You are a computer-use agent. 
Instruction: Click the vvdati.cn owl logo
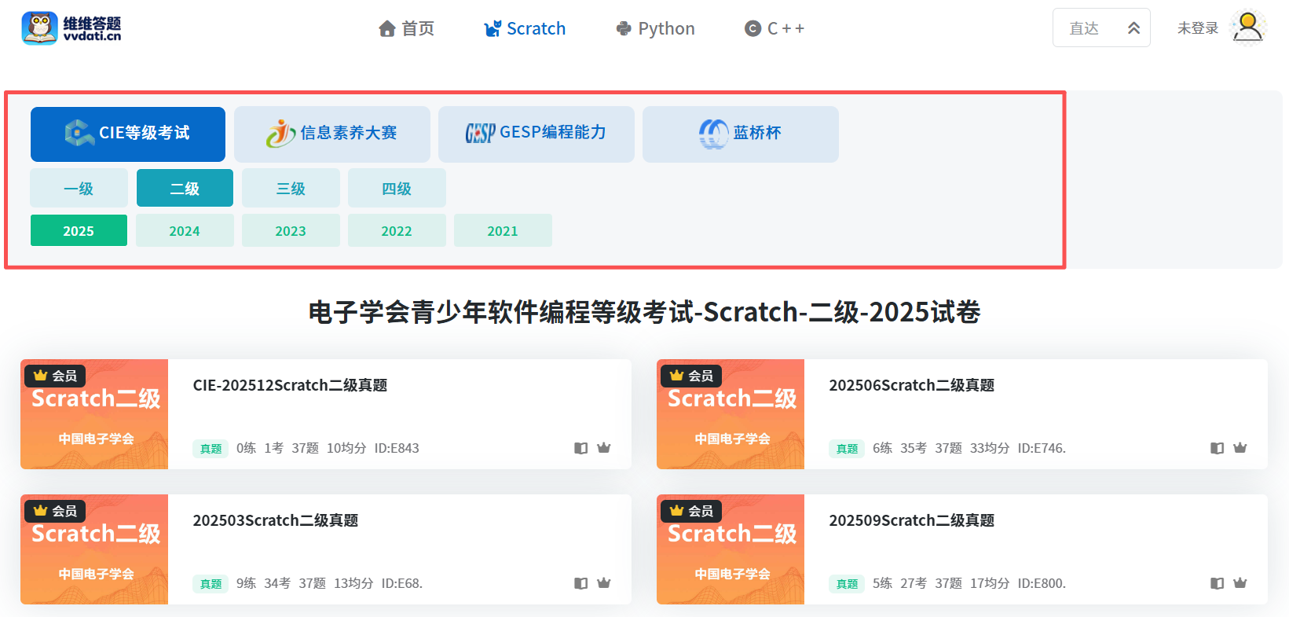coord(39,28)
